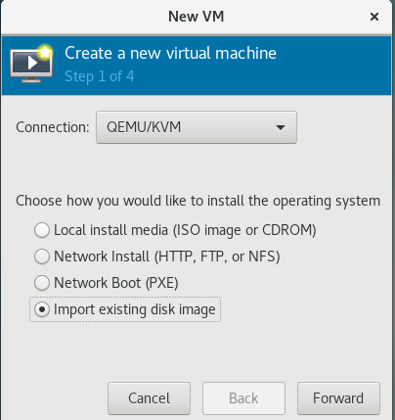
Task: Close the New VM dialog
Action: pos(374,17)
